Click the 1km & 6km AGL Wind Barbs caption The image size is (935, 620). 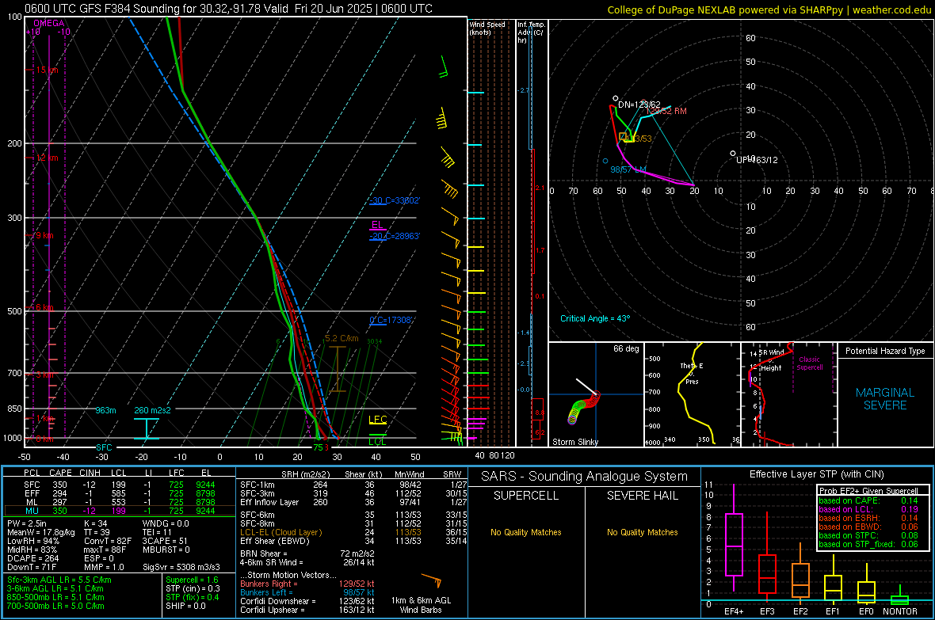point(421,605)
